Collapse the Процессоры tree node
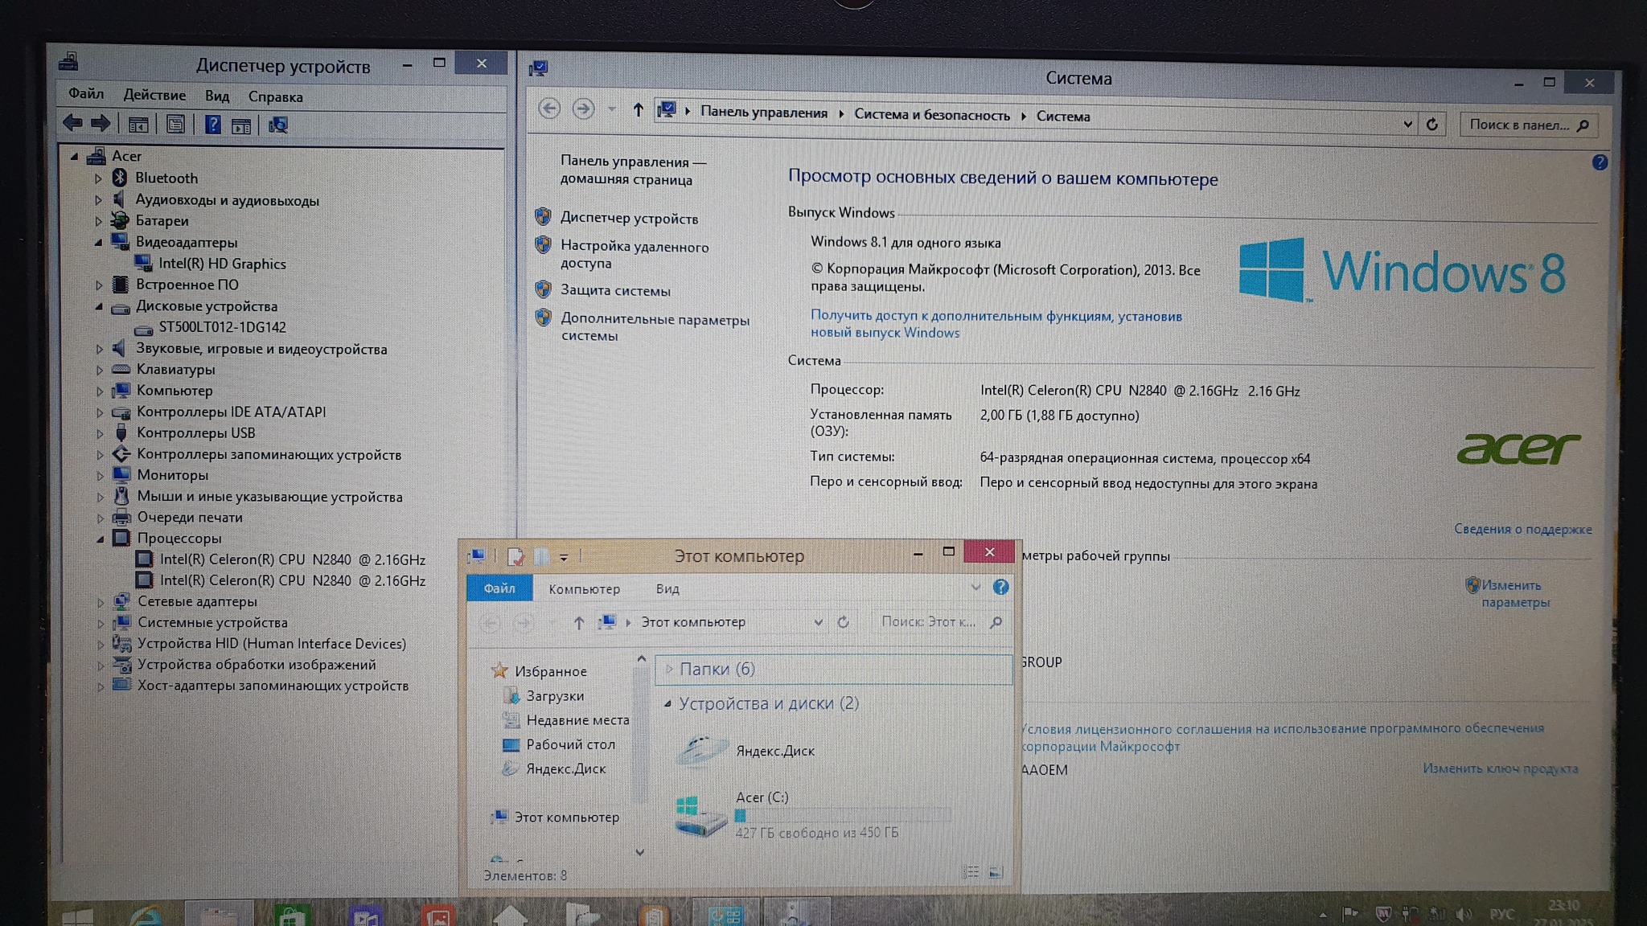 coord(100,539)
